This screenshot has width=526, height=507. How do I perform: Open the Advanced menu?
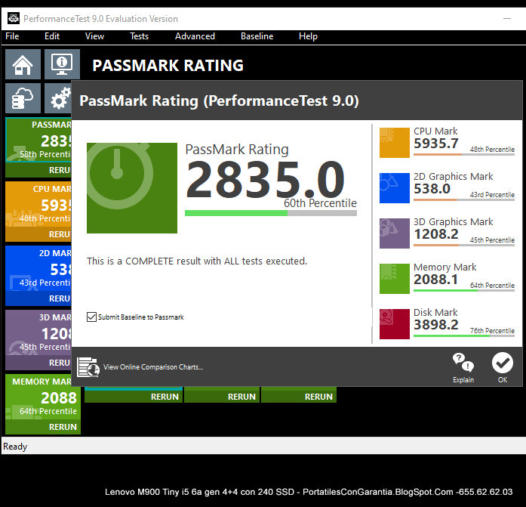[x=195, y=36]
